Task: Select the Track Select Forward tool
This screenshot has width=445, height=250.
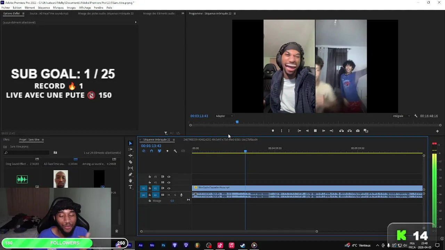Action: coord(130,149)
